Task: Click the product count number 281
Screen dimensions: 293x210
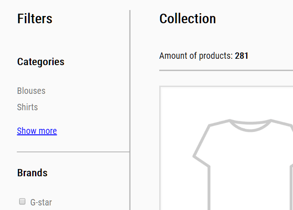Action: click(242, 56)
